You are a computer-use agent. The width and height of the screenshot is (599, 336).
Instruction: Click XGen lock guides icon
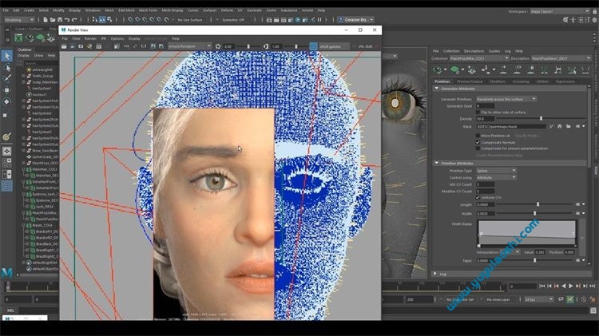coord(531,69)
